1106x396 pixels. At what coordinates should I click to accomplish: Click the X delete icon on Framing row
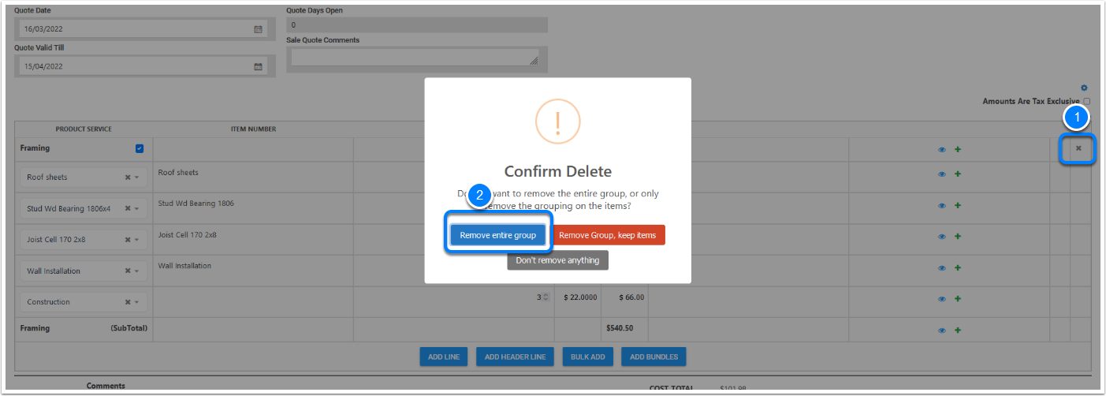click(x=1078, y=148)
